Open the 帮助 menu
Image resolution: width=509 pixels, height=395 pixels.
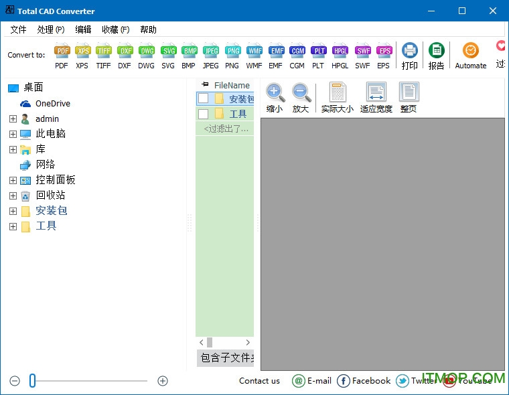point(149,29)
